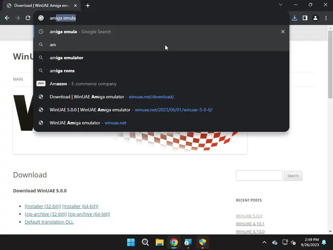This screenshot has height=250, width=333.
Task: Download the zip-archive (32-bit)
Action: coord(46,214)
